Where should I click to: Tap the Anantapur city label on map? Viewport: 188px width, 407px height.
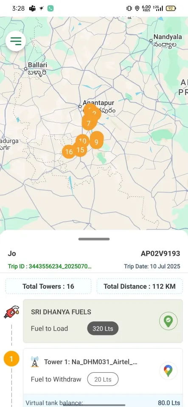tap(98, 103)
